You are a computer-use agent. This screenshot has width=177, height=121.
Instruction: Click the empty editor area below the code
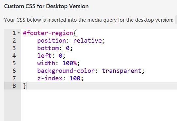pyautogui.click(x=99, y=105)
